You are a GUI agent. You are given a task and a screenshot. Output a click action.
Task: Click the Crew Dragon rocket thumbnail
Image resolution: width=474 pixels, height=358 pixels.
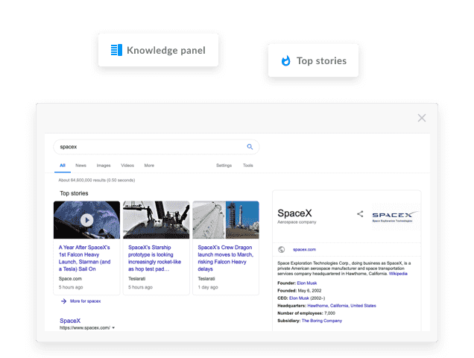226,220
